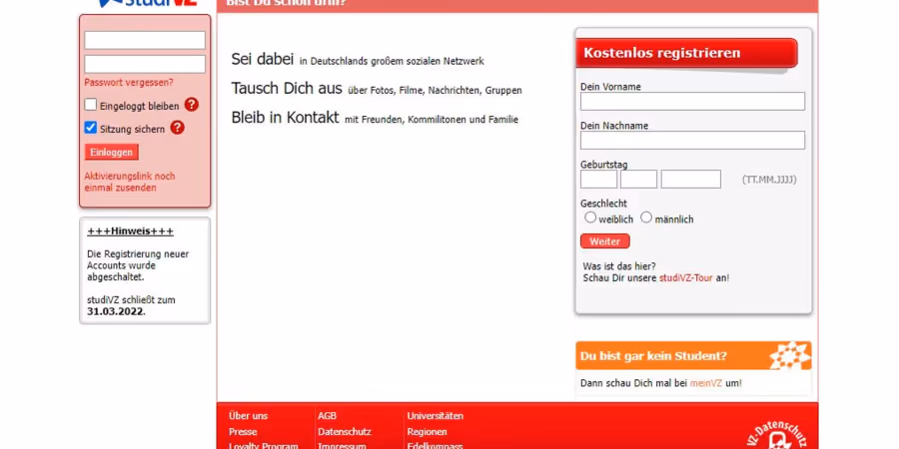Open the studiVZ-Tour link
Image resolution: width=899 pixels, height=449 pixels.
[x=685, y=277]
